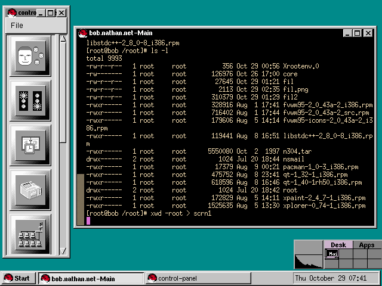The width and height of the screenshot is (382, 286).
Task: Click the terminal's left scrollbar thumb
Action: click(81, 199)
